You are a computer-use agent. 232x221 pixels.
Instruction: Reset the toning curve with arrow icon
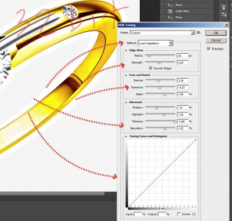point(194,214)
